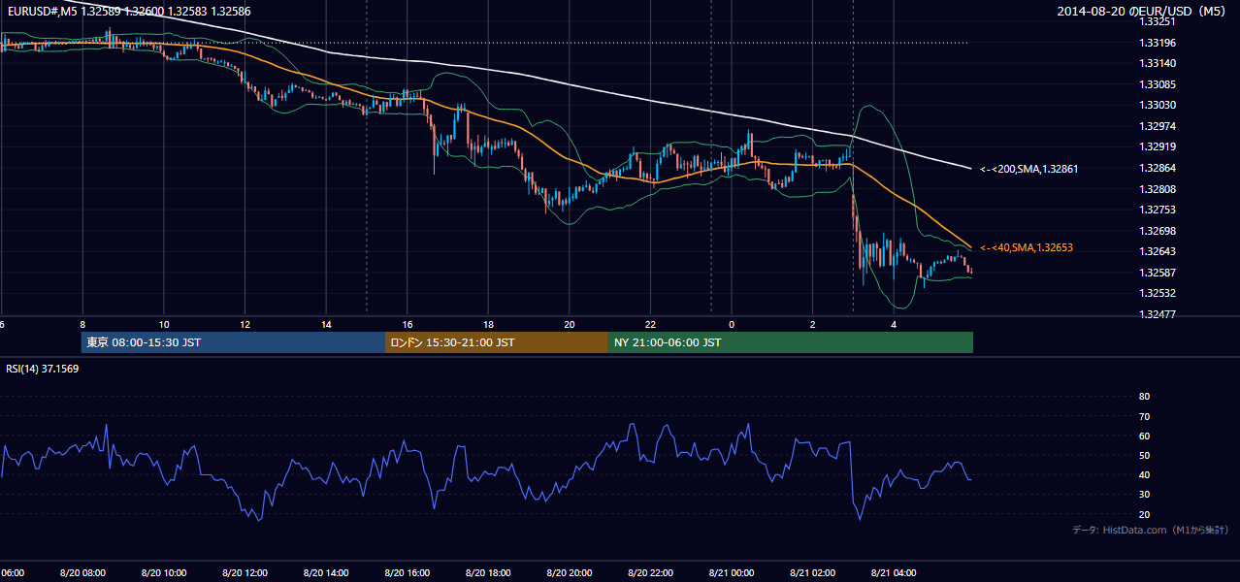
Task: Click price axis value 1.32864
Action: [x=1157, y=168]
